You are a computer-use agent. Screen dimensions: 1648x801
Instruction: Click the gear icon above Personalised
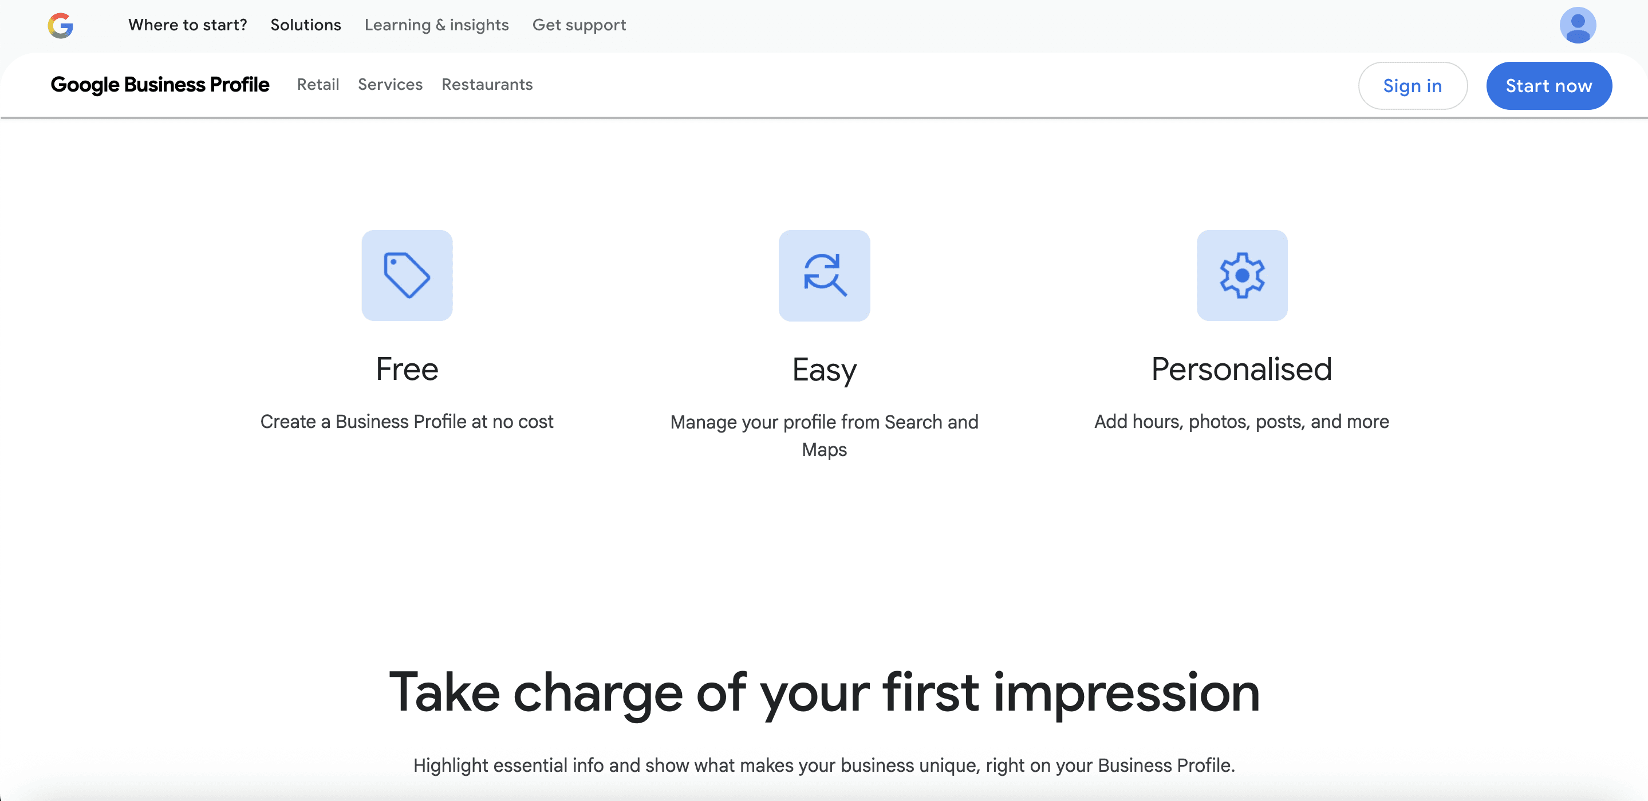1242,276
